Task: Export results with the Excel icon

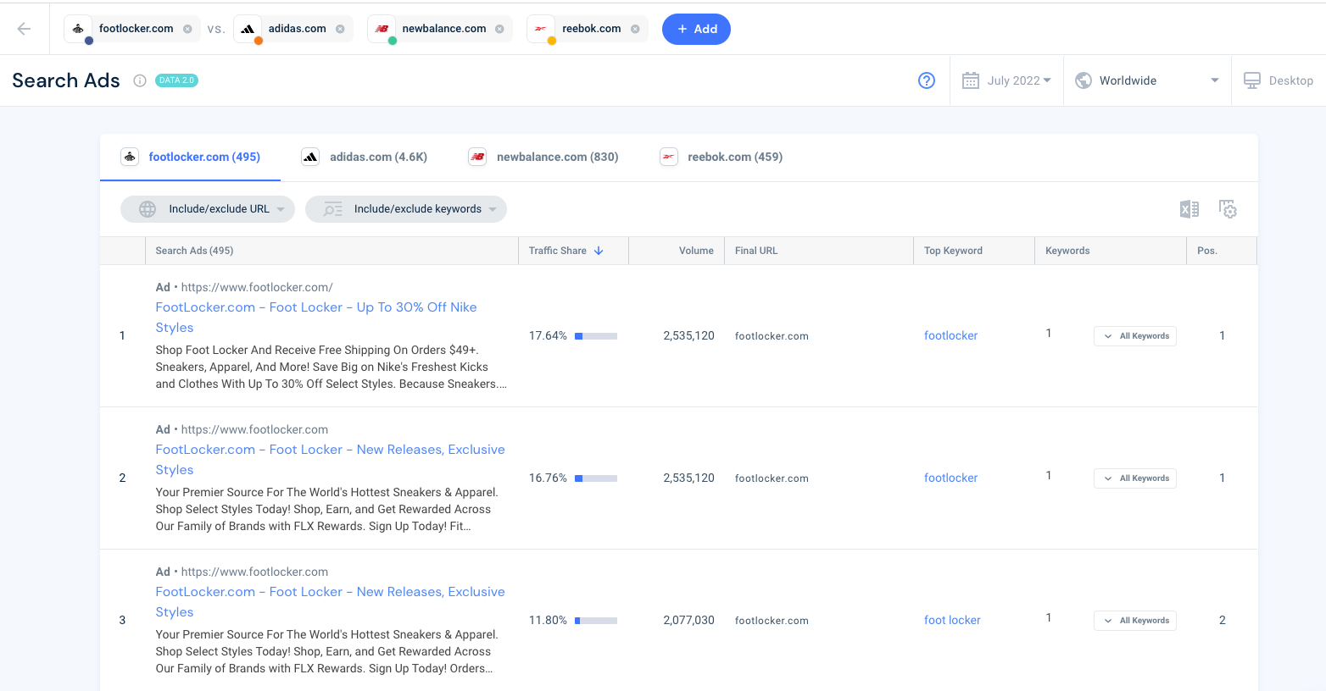Action: click(x=1189, y=209)
